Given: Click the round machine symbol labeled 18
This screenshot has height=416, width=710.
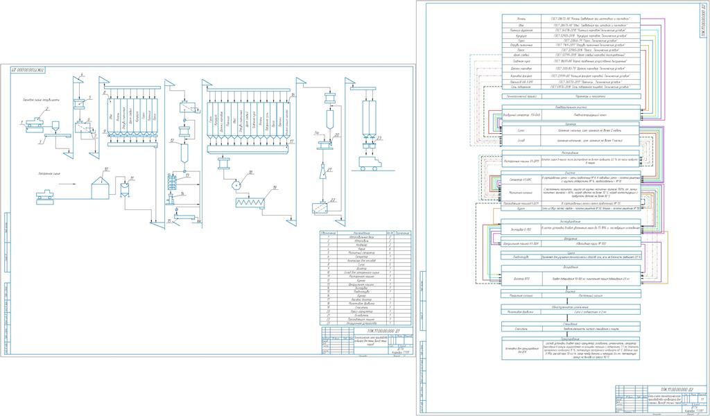Looking at the screenshot, I should [x=236, y=186].
